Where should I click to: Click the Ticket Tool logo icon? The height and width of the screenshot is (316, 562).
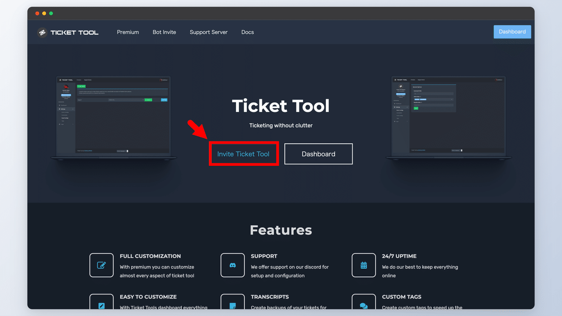coord(42,32)
